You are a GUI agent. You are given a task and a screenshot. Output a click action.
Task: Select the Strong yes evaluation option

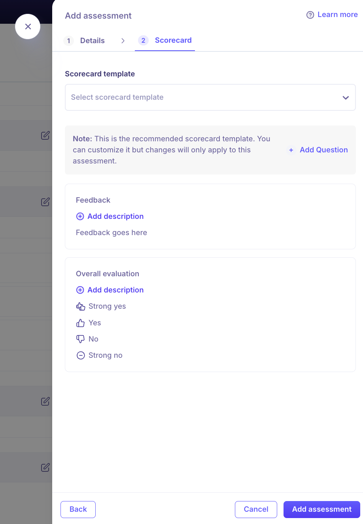pyautogui.click(x=107, y=306)
